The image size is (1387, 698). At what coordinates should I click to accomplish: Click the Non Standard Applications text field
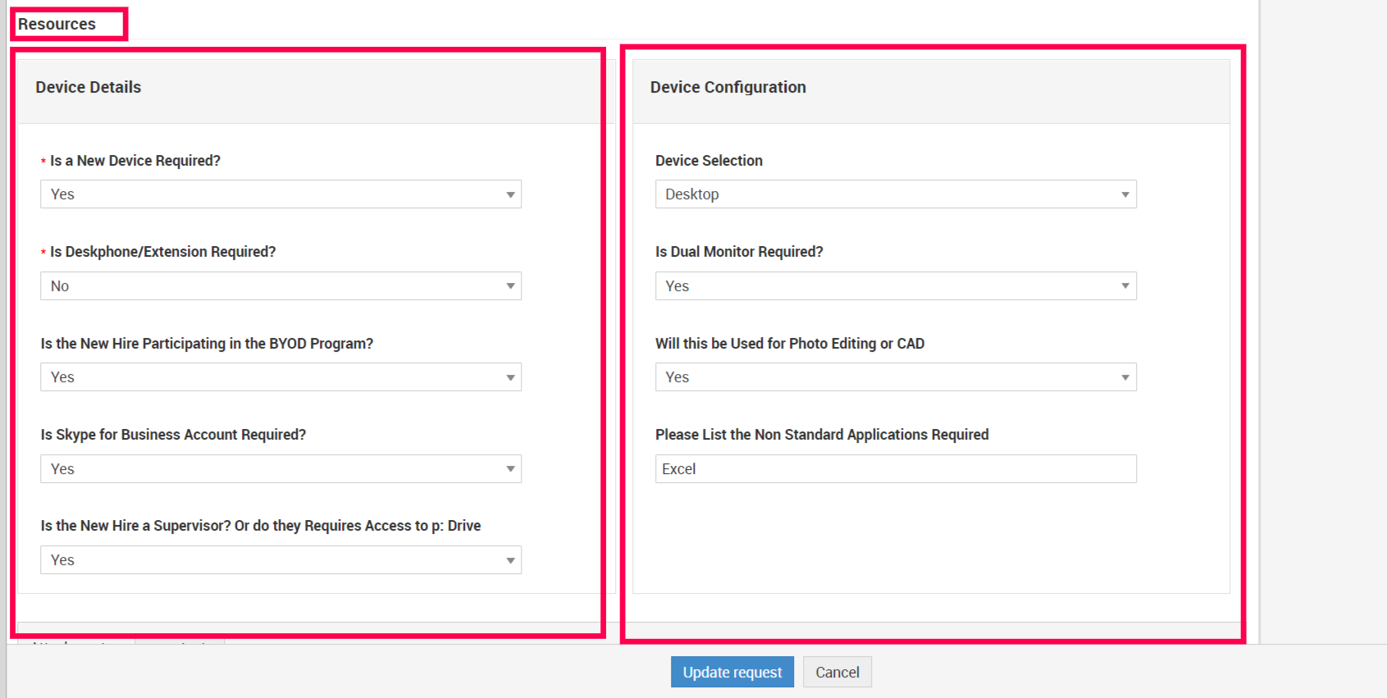(x=895, y=469)
